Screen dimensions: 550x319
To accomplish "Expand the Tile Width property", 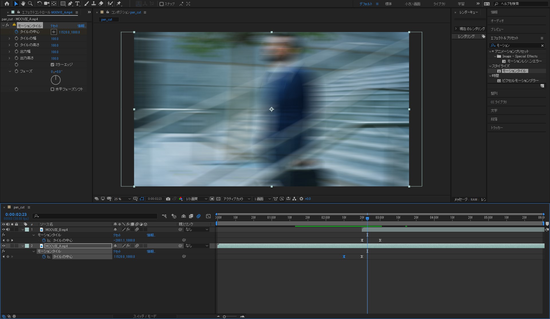I will tap(9, 38).
